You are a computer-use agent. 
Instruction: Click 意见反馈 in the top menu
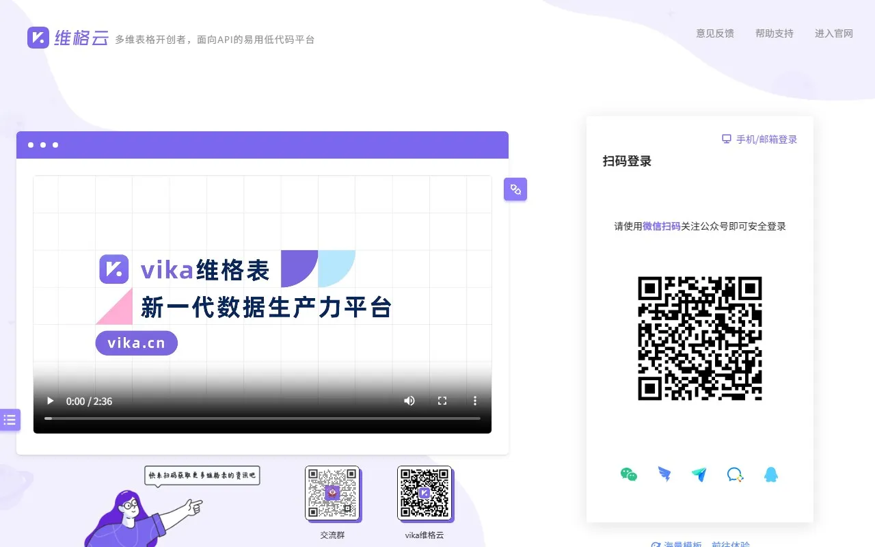pyautogui.click(x=715, y=34)
